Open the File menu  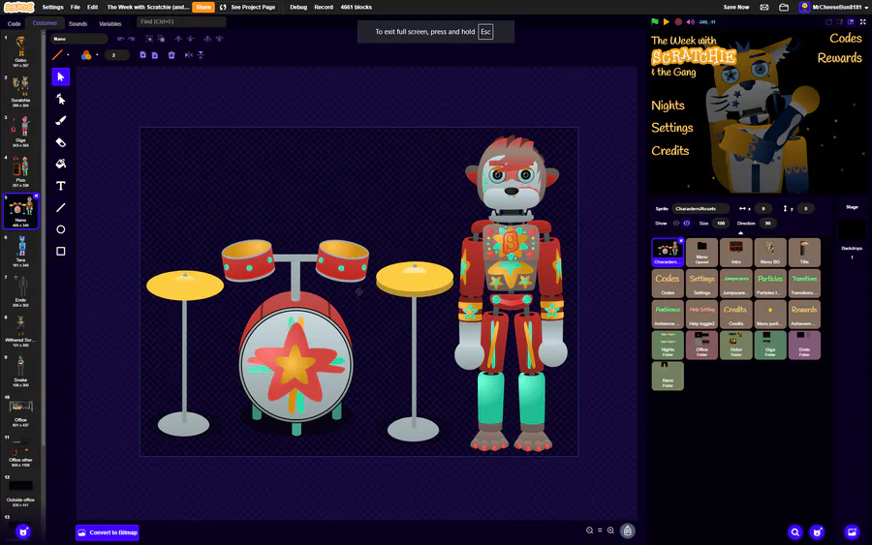(75, 7)
